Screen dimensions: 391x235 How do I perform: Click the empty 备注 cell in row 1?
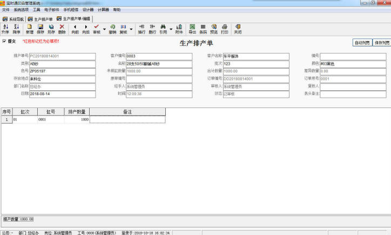point(127,119)
